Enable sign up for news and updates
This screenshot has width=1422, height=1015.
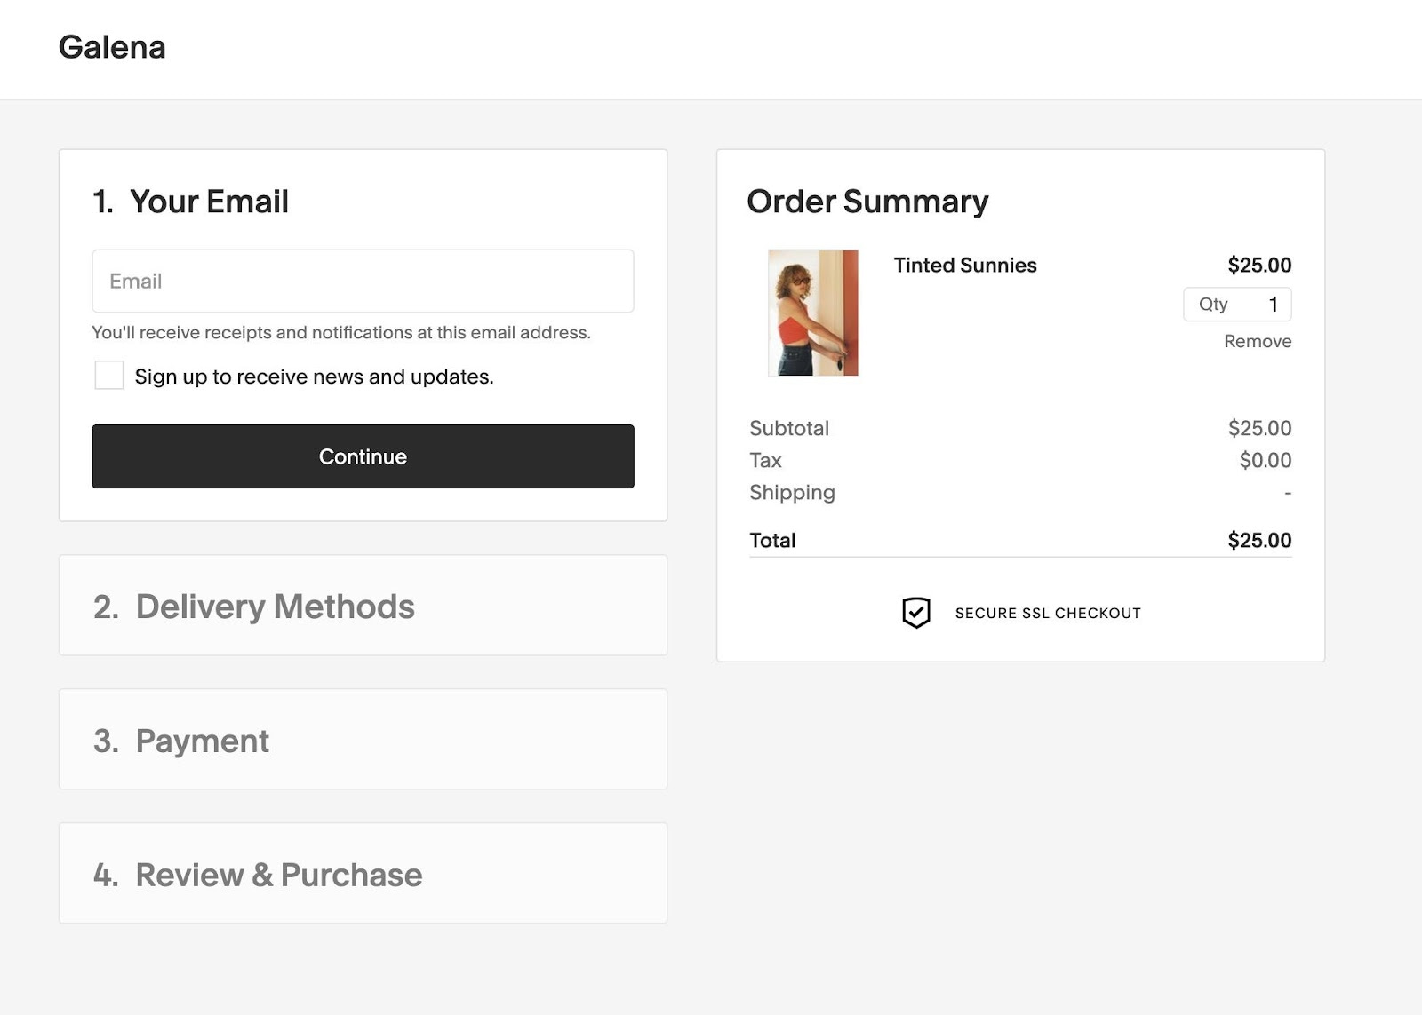tap(108, 376)
